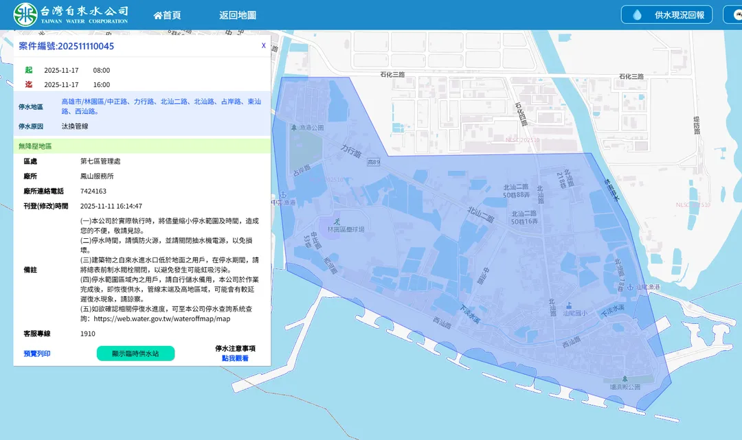Click the 汕尾國小 school icon
The width and height of the screenshot is (742, 440).
tap(570, 305)
